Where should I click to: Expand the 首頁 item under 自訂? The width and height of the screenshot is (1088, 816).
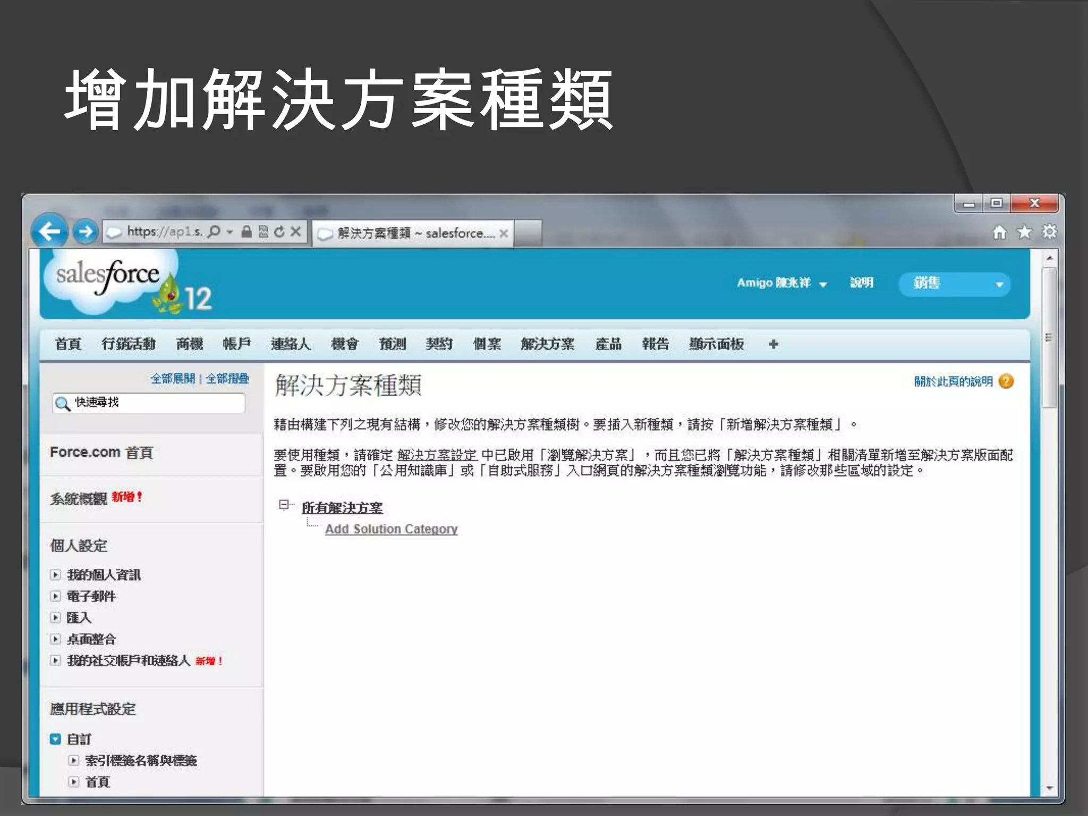point(74,782)
